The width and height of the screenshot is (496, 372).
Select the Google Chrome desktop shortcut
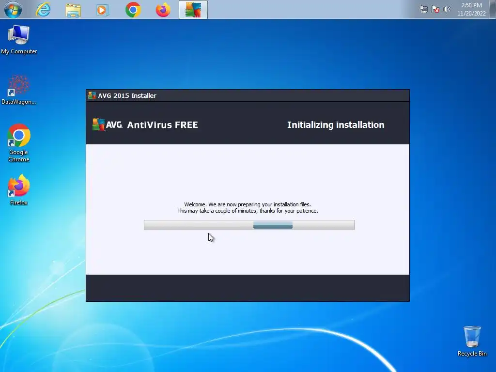point(19,143)
